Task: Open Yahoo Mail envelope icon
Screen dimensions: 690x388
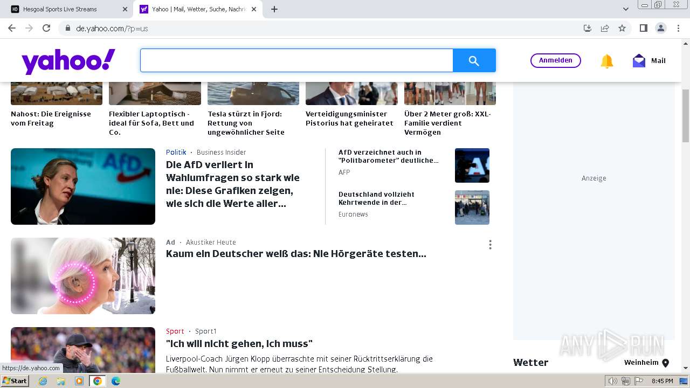Action: 639,61
